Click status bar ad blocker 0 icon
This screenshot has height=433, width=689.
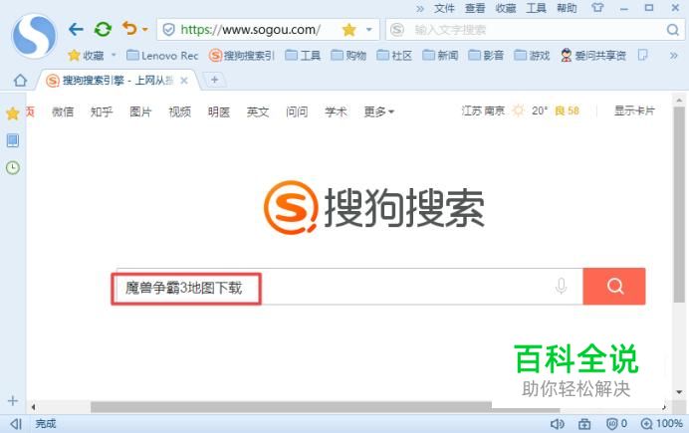[x=616, y=424]
